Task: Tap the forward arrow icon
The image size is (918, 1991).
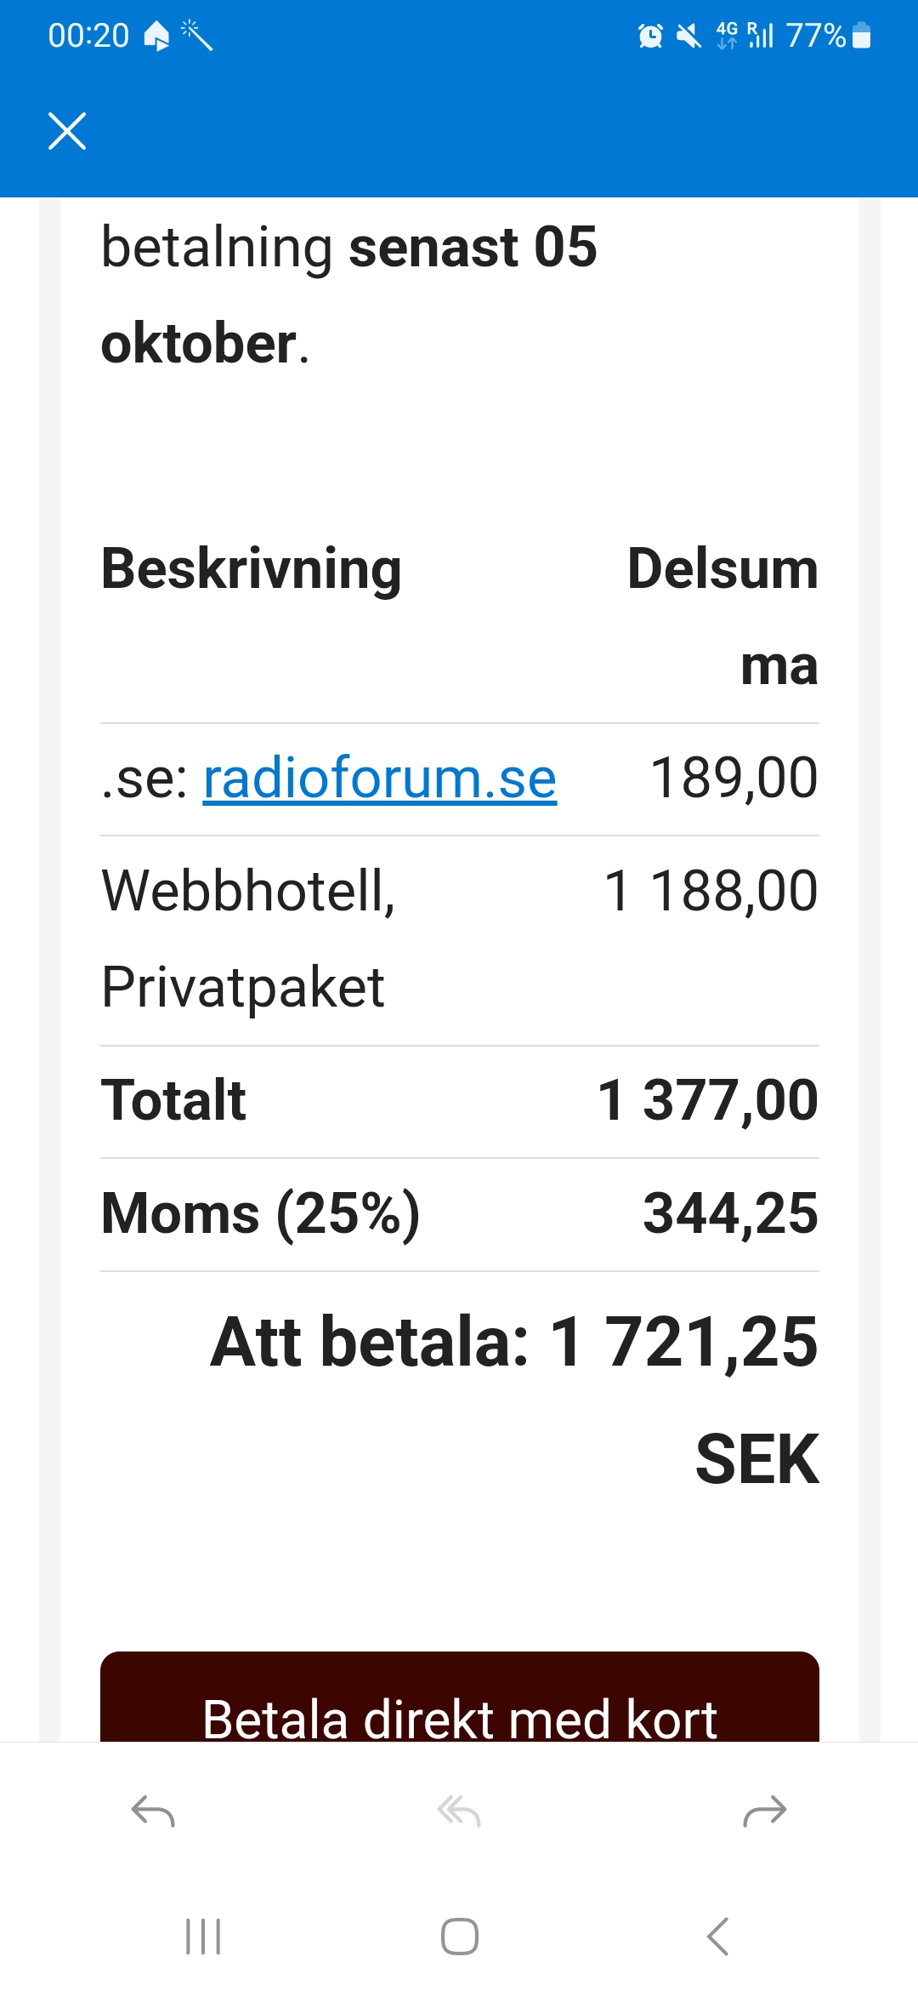Action: [x=765, y=1811]
